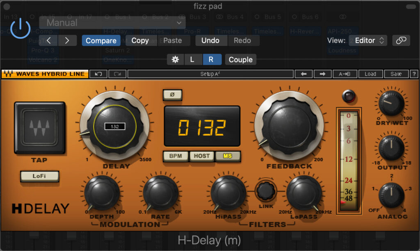420x251 pixels.
Task: Click the "fizz pad" window title
Action: [x=208, y=6]
